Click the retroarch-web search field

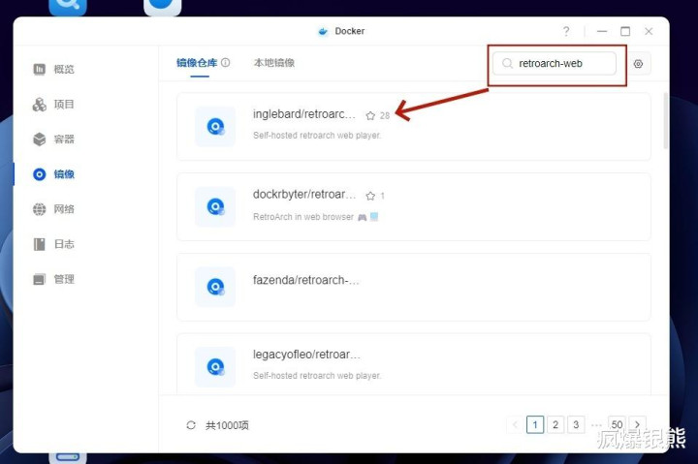pyautogui.click(x=555, y=64)
